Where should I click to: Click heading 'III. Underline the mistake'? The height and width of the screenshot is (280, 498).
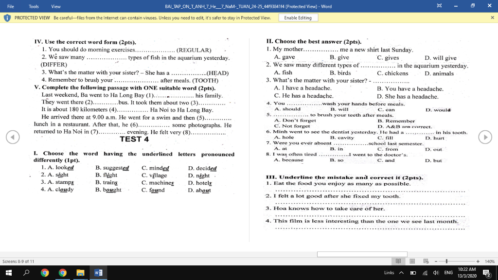[x=344, y=177]
